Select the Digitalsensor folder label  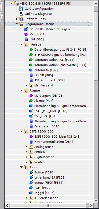coord(44,157)
